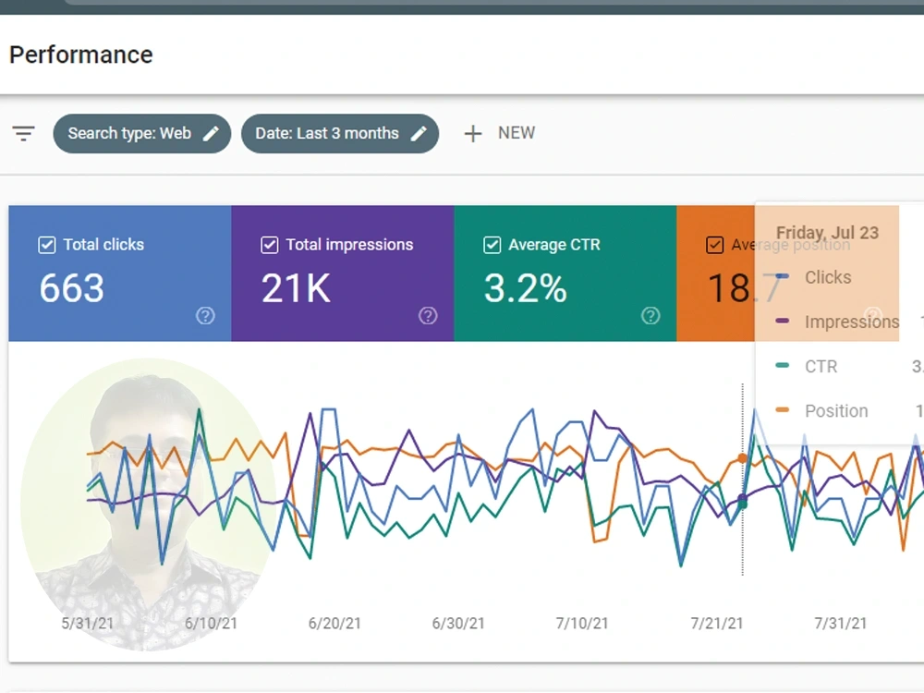Image resolution: width=924 pixels, height=693 pixels.
Task: Click the 7/31/21 axis date label
Action: point(841,624)
